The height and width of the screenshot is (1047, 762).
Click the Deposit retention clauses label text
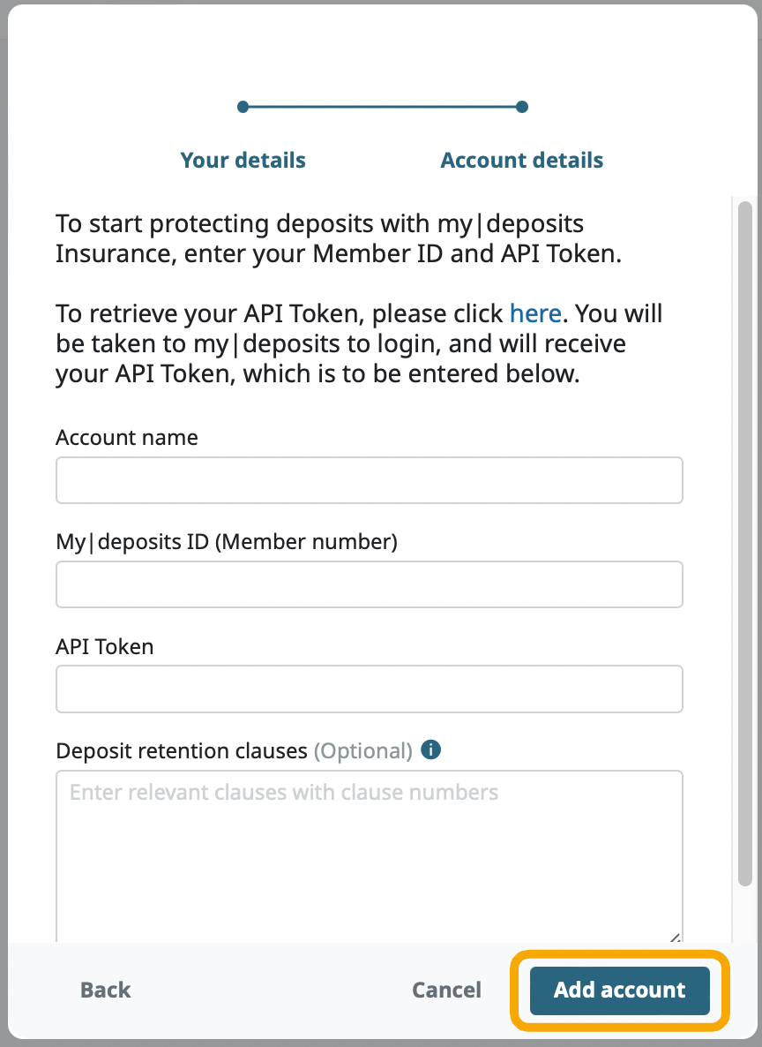click(182, 751)
